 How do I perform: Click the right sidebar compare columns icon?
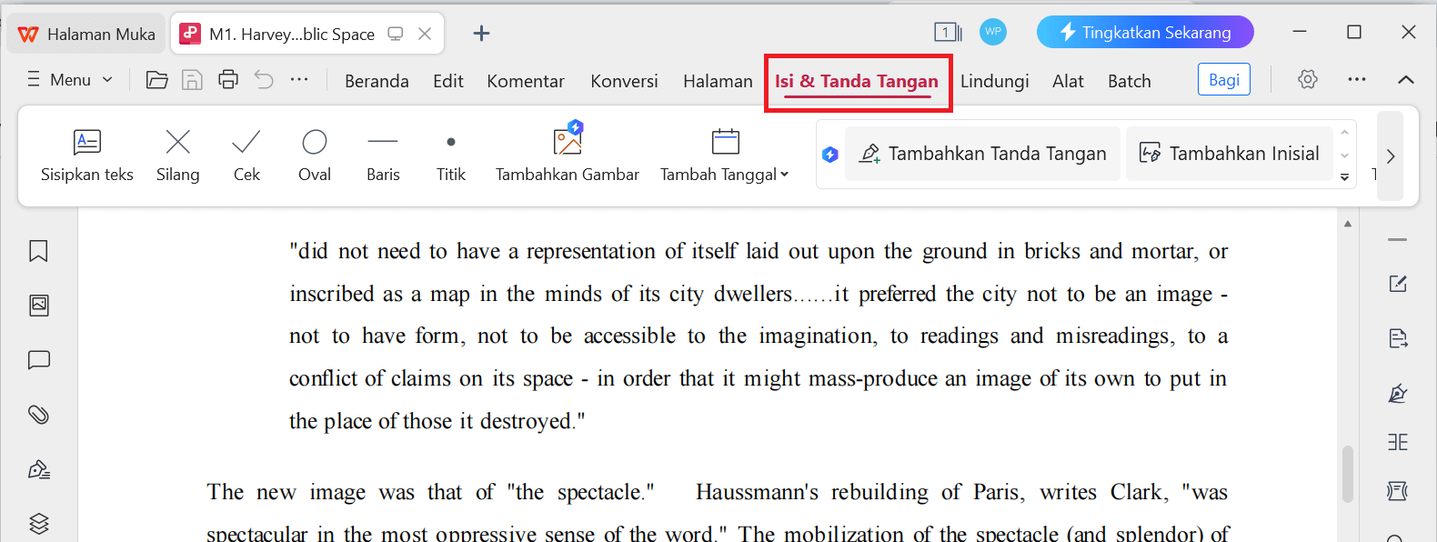[x=1398, y=442]
